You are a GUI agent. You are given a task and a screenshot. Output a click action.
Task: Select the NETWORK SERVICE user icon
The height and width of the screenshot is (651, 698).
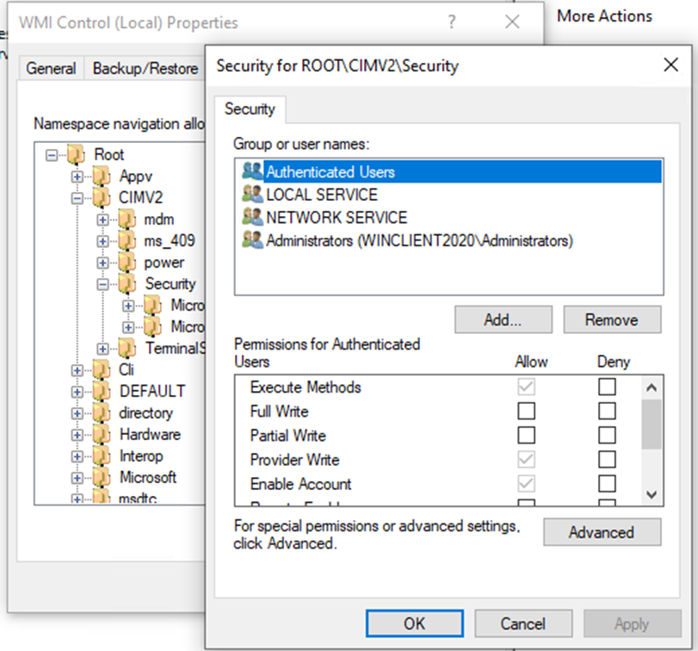(x=252, y=218)
